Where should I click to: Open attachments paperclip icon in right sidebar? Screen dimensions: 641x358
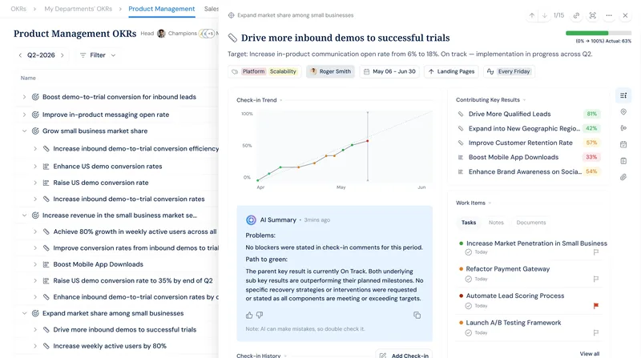pyautogui.click(x=623, y=177)
